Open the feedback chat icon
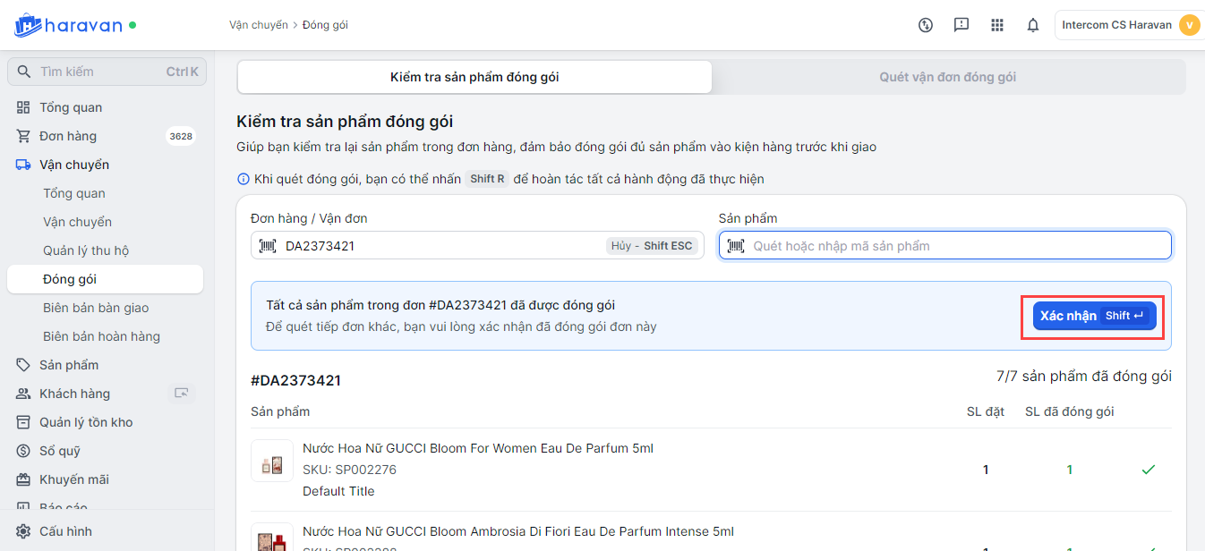The image size is (1205, 551). 961,25
